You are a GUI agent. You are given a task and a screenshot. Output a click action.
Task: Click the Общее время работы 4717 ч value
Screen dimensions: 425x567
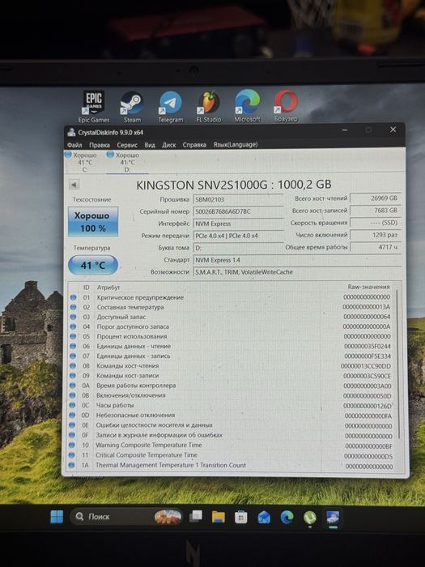pos(376,247)
